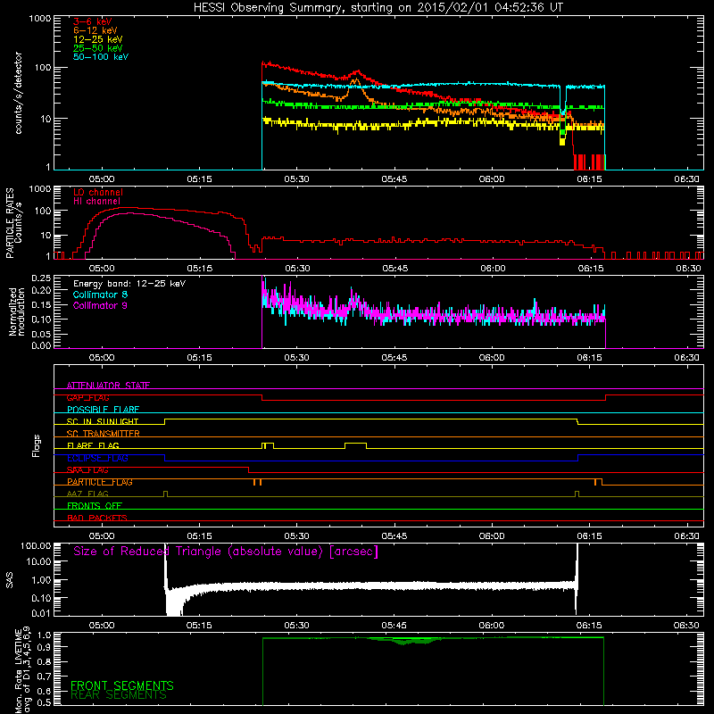Click the AAZ_FLAG pulse near 05:10
Screen dimensions: 714x714
tap(165, 494)
